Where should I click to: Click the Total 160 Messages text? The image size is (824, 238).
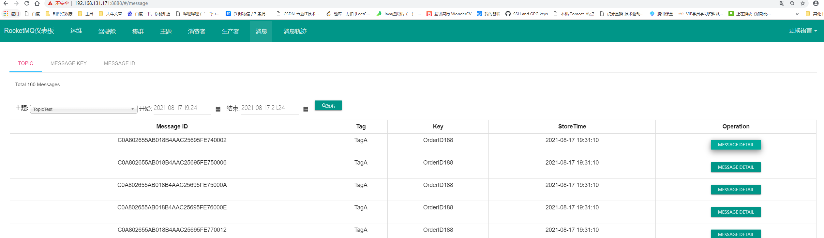[37, 85]
